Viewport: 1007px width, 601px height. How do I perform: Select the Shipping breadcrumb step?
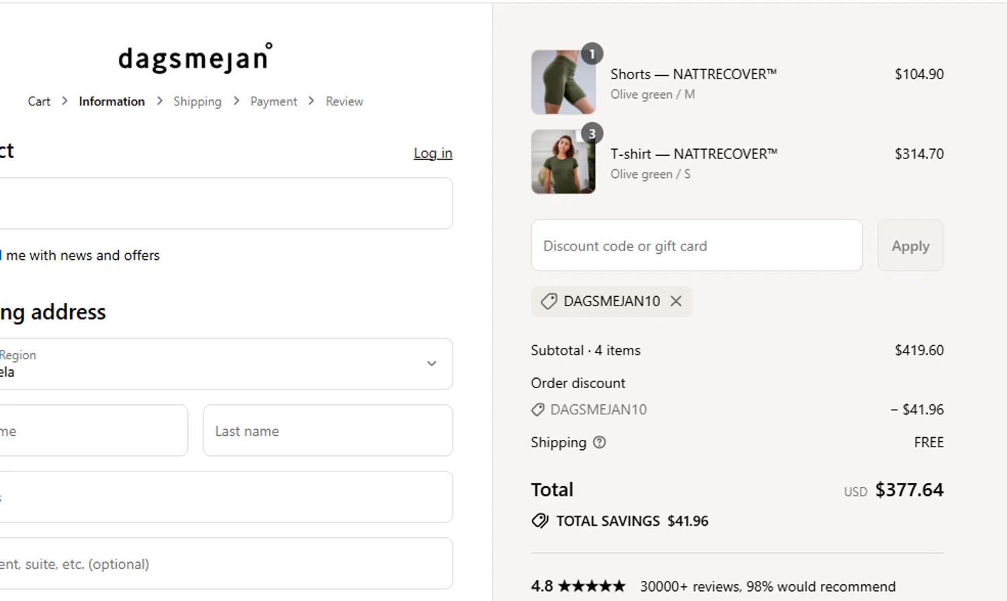[x=197, y=101]
